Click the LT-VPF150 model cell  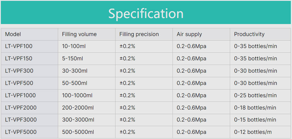point(19,59)
